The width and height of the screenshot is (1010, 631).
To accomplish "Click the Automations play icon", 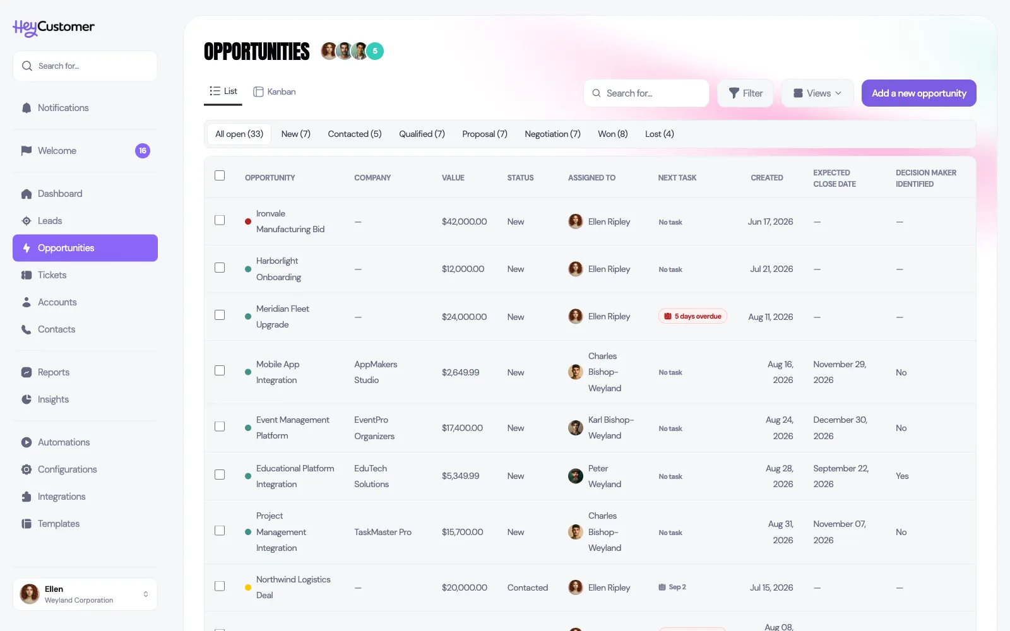I will pyautogui.click(x=27, y=442).
